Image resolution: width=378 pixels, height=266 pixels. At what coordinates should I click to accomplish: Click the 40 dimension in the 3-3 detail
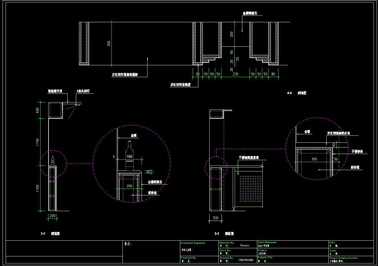[334, 145]
